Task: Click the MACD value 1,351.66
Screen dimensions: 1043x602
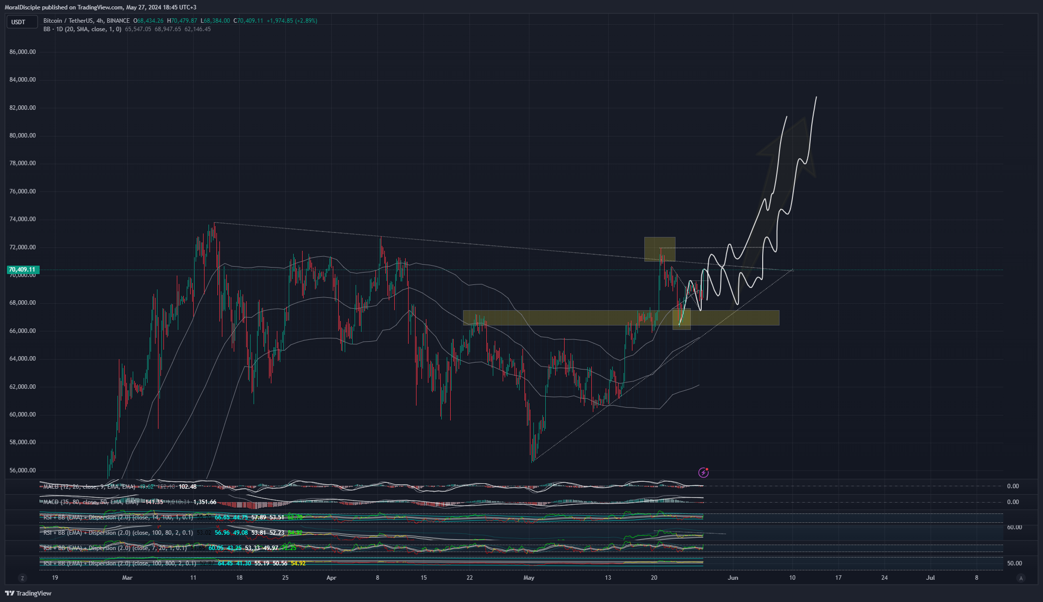Action: pos(205,502)
